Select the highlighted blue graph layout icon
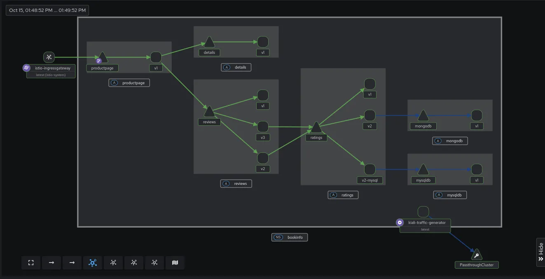Image resolution: width=545 pixels, height=279 pixels. click(93, 263)
